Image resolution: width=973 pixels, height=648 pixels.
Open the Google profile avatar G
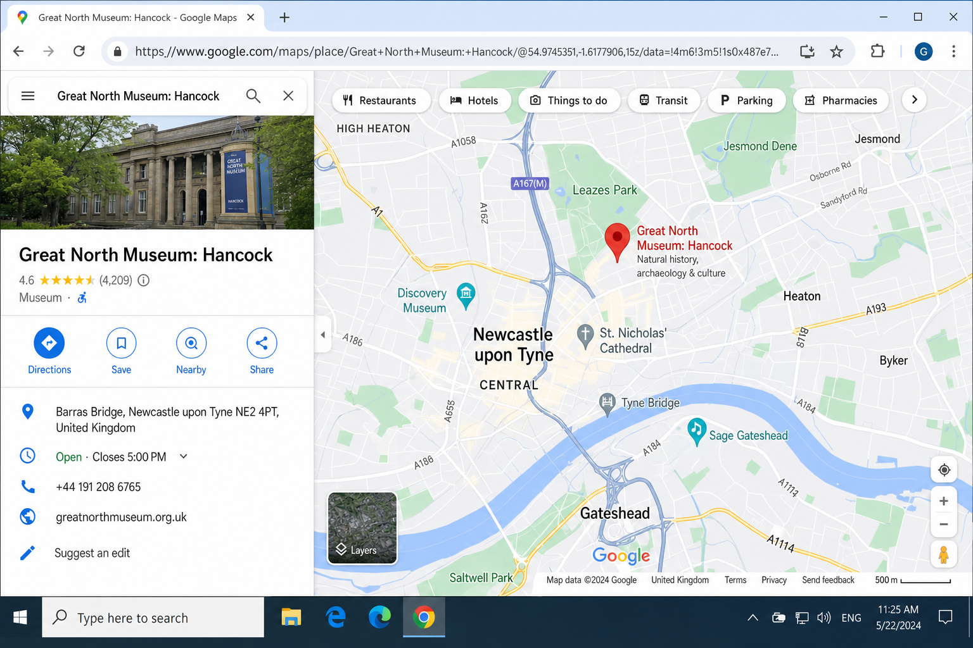tap(924, 51)
